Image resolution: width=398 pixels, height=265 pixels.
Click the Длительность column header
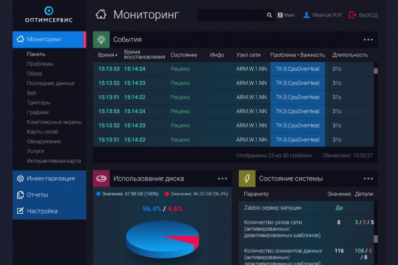point(350,55)
